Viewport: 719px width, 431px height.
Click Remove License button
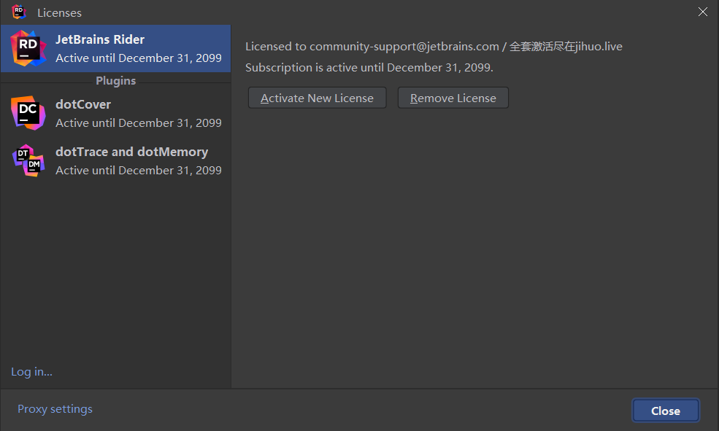click(x=453, y=98)
